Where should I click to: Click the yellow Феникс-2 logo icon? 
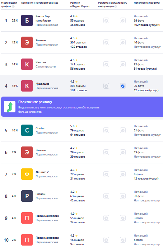[27, 174]
